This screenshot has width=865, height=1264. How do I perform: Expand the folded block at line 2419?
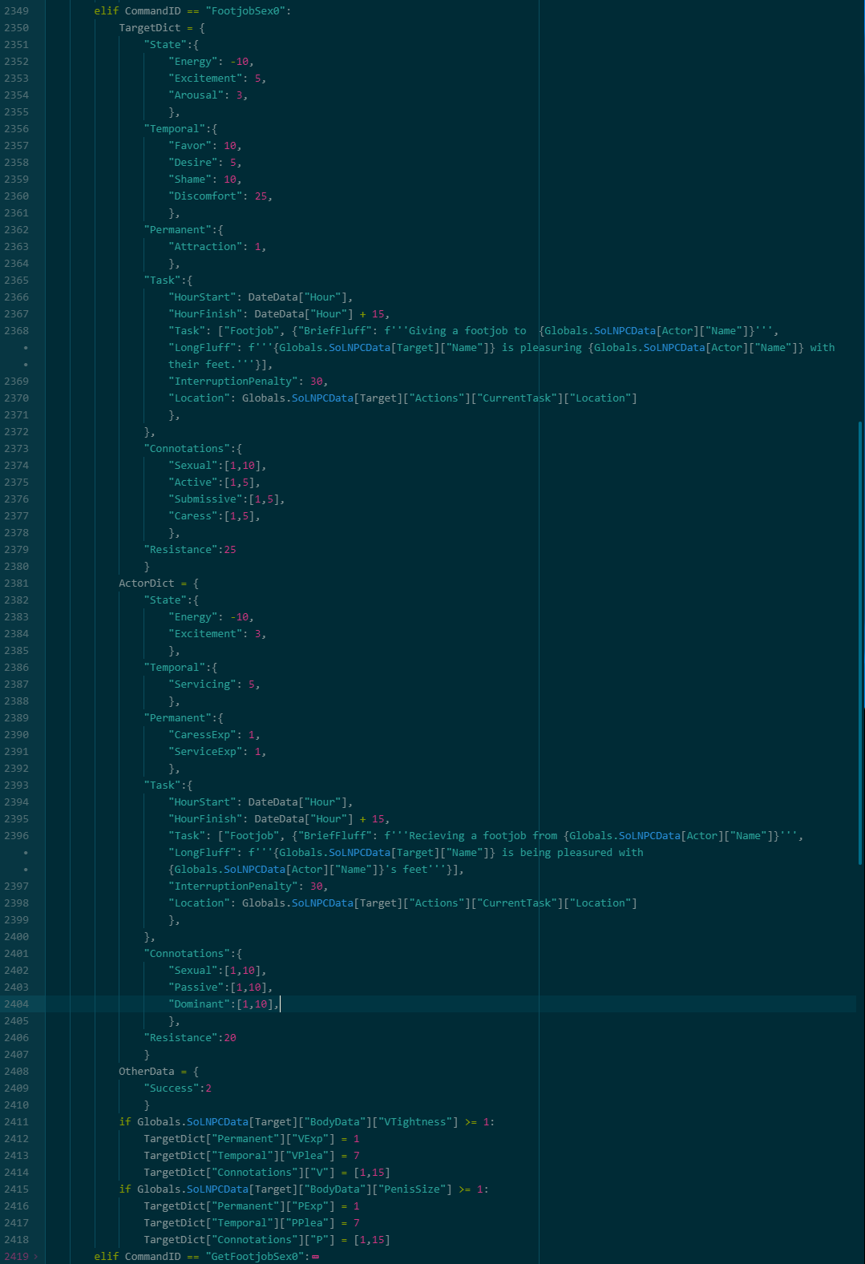[x=36, y=1256]
